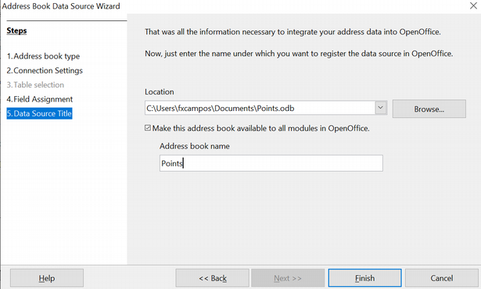Viewport: 481px width, 289px height.
Task: Go to step 1 Address book type
Action: click(x=43, y=56)
